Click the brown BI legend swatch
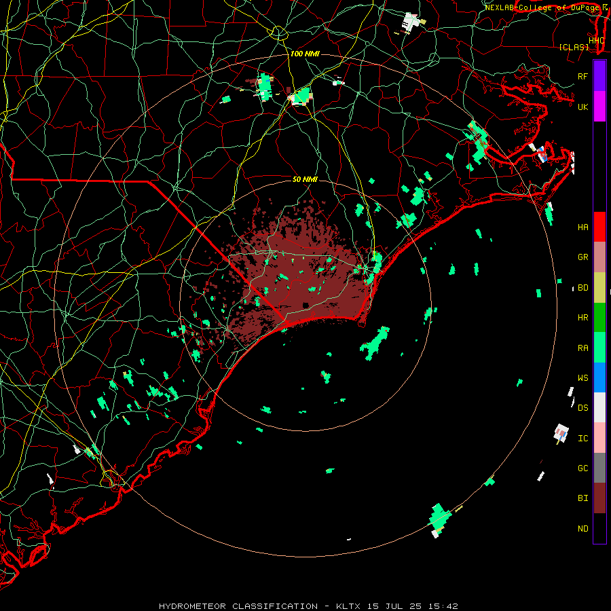This screenshot has height=611, width=611. pyautogui.click(x=599, y=498)
